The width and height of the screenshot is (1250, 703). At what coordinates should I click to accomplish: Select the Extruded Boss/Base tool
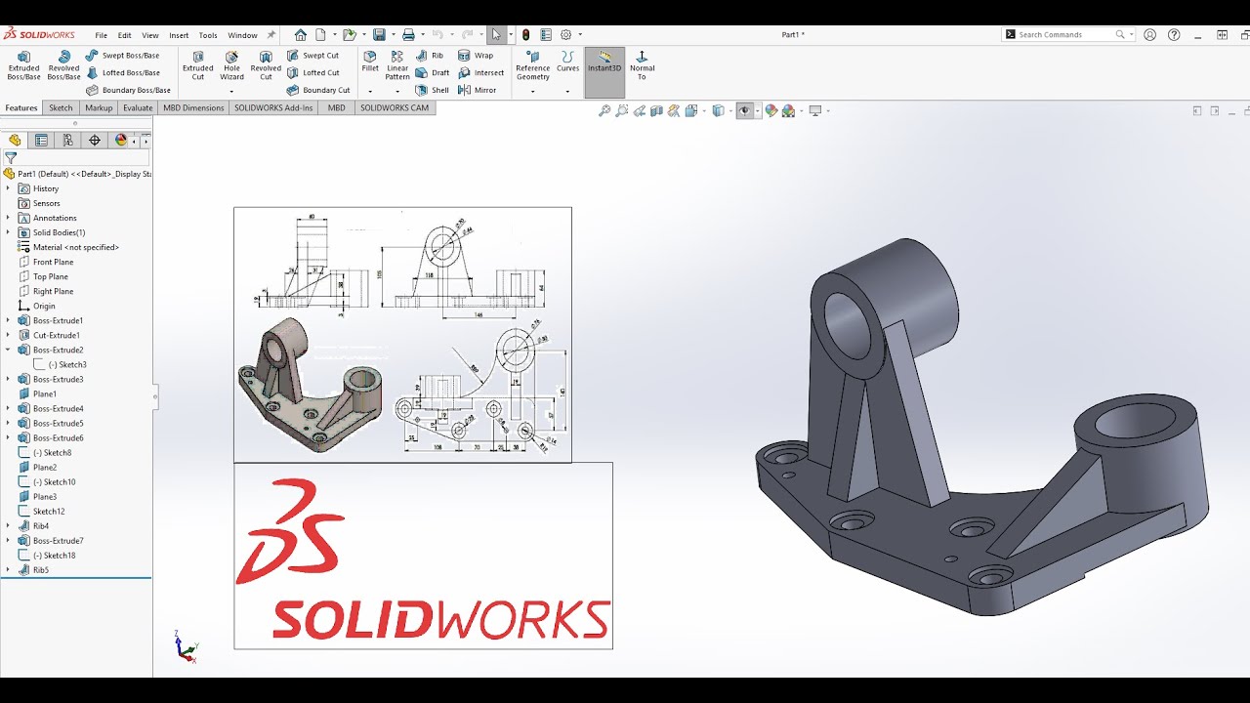coord(23,65)
